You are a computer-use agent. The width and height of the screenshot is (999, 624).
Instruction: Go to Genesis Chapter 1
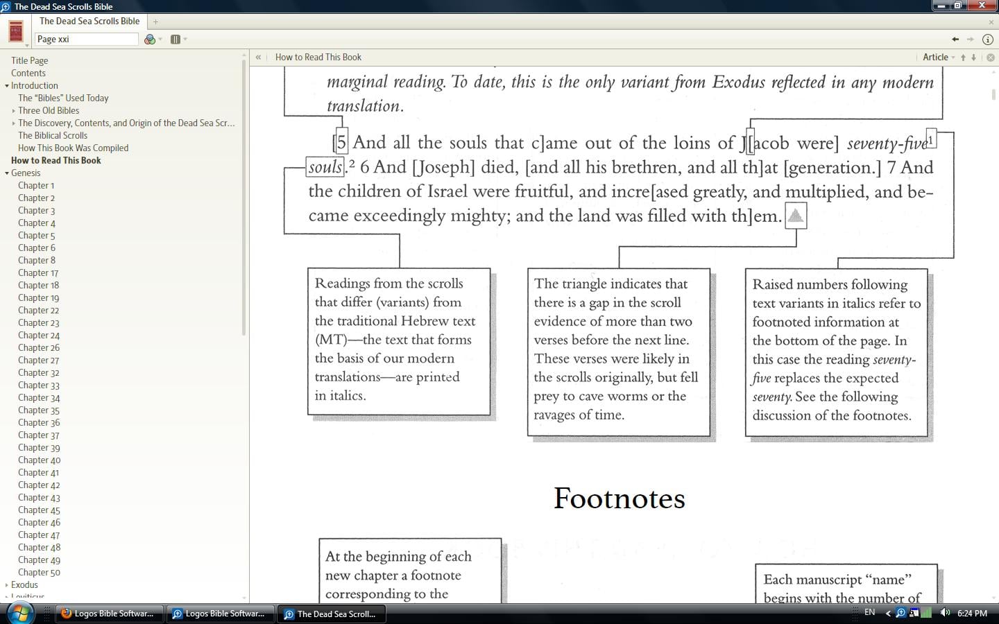point(36,186)
